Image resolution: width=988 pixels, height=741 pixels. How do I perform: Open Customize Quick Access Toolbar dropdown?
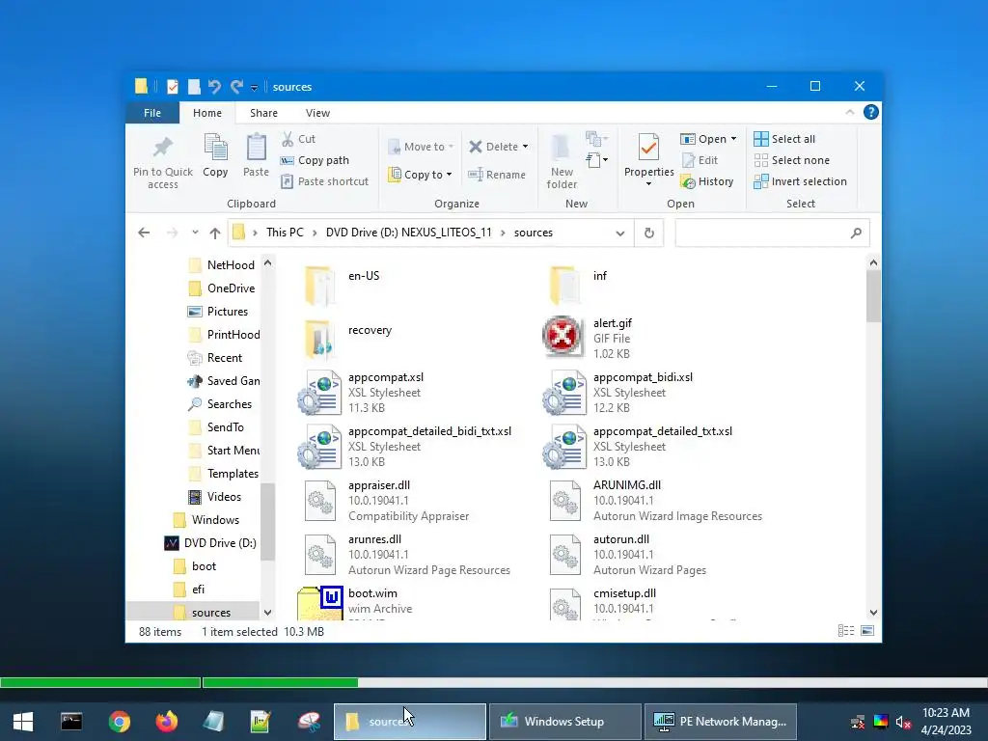click(x=254, y=88)
